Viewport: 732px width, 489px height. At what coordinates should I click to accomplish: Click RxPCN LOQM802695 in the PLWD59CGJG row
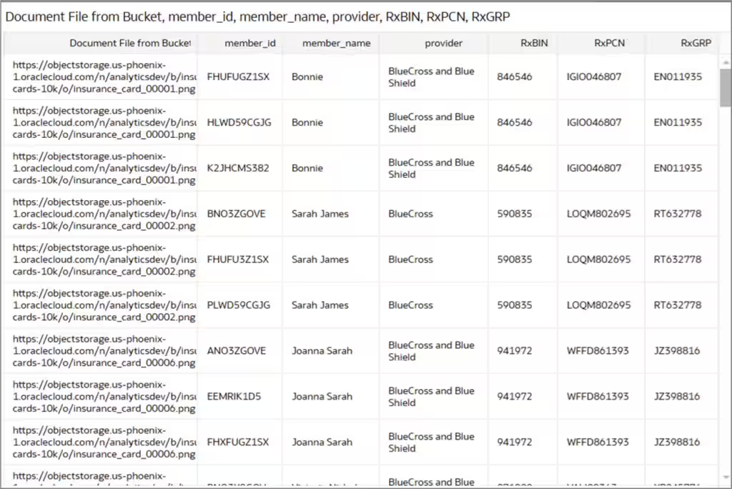(x=598, y=305)
